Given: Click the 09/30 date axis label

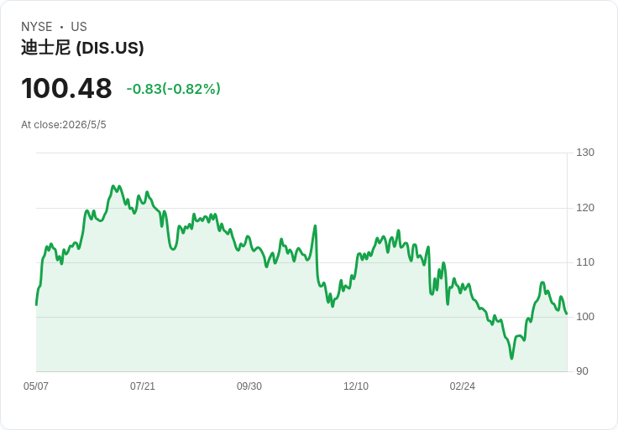Looking at the screenshot, I should (x=249, y=386).
